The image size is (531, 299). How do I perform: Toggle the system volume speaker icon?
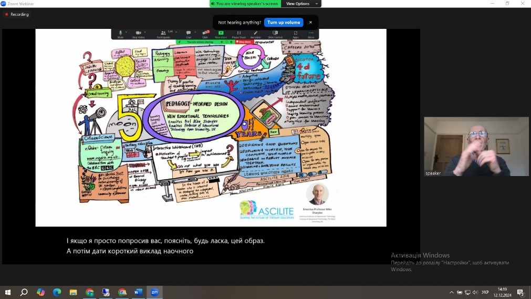[x=475, y=292]
